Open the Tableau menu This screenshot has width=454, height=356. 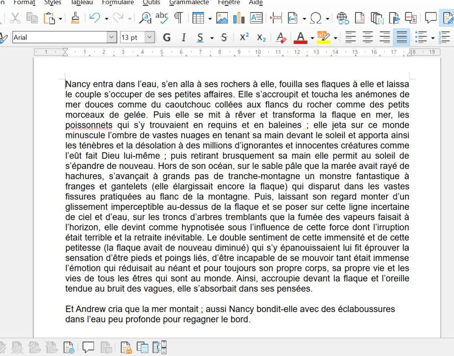tap(82, 3)
